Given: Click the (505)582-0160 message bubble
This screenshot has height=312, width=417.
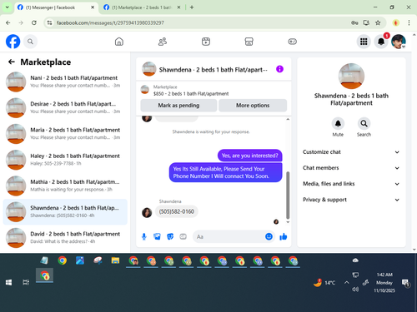Looking at the screenshot, I should pos(177,211).
